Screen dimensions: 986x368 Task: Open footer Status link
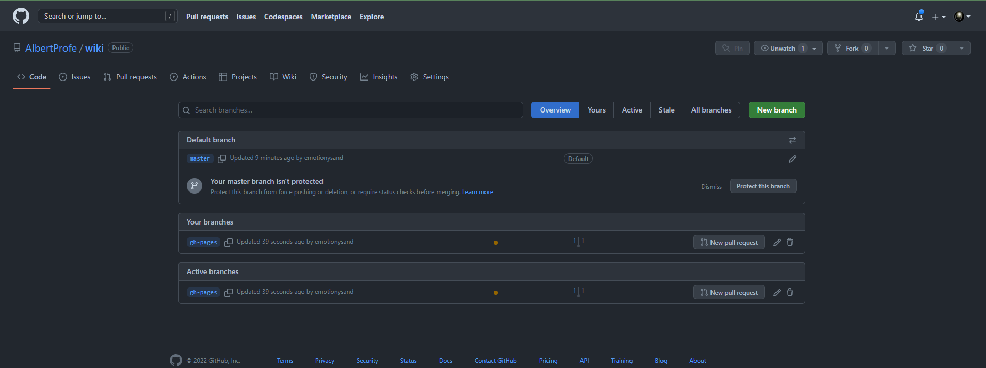(408, 361)
